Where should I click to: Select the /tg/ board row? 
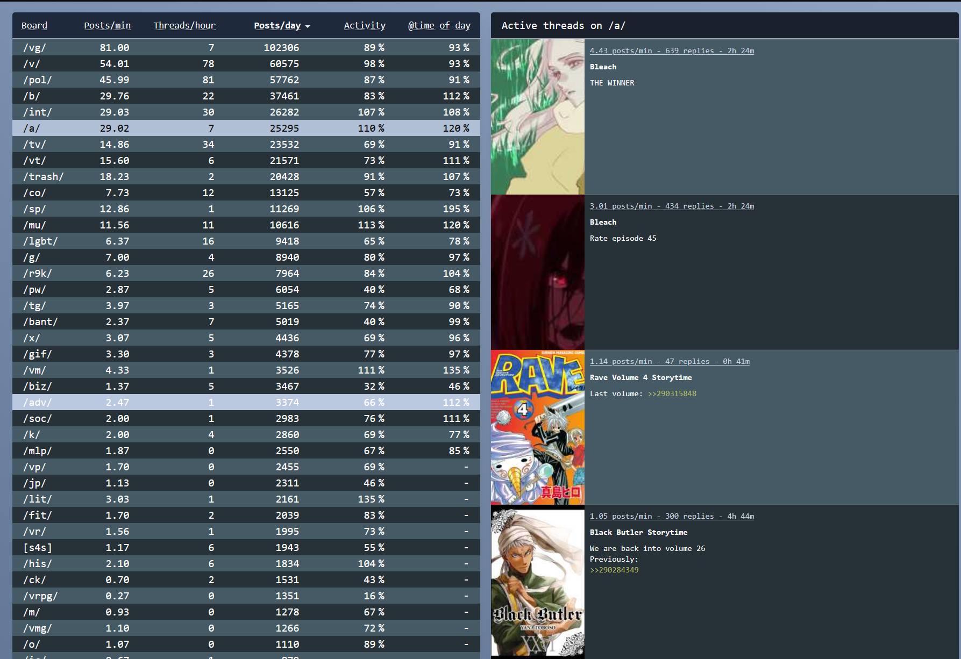246,305
